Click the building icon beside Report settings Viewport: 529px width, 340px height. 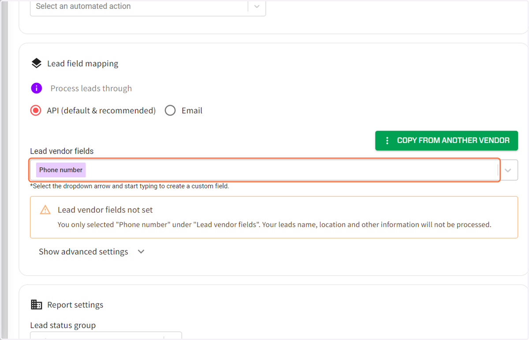(x=36, y=305)
